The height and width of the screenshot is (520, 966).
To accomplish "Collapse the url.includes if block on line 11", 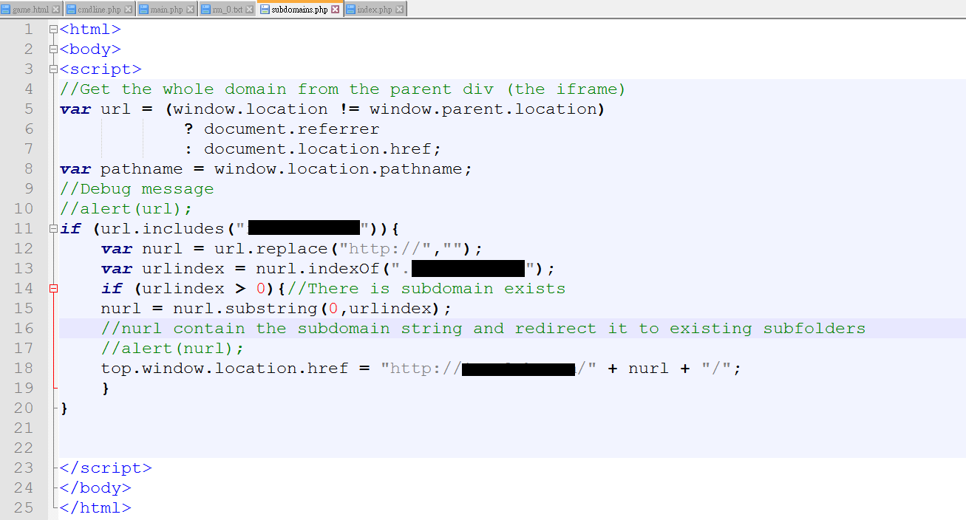I will click(x=53, y=229).
